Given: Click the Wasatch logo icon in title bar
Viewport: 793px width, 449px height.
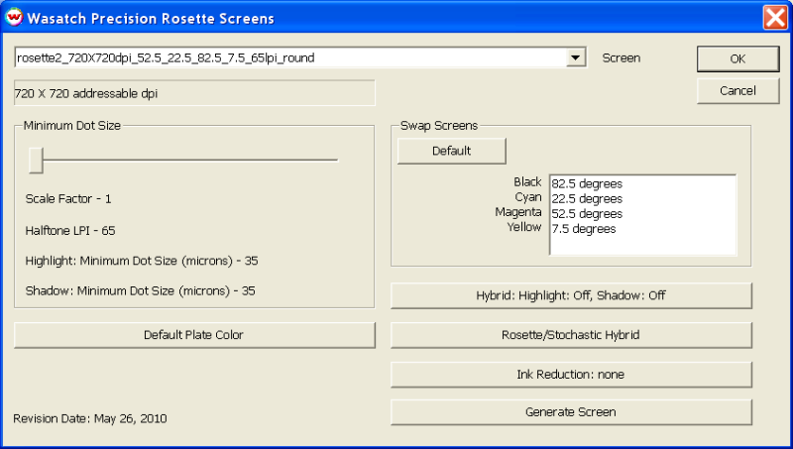Looking at the screenshot, I should tap(14, 18).
